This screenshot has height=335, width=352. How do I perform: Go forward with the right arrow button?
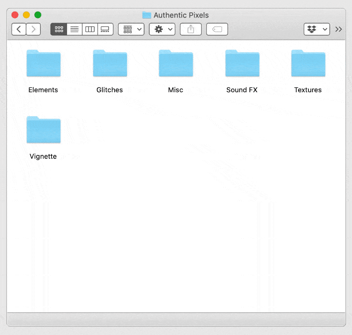pyautogui.click(x=34, y=29)
